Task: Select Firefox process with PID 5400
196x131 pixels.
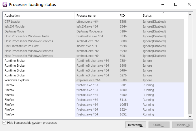Action: click(x=94, y=95)
